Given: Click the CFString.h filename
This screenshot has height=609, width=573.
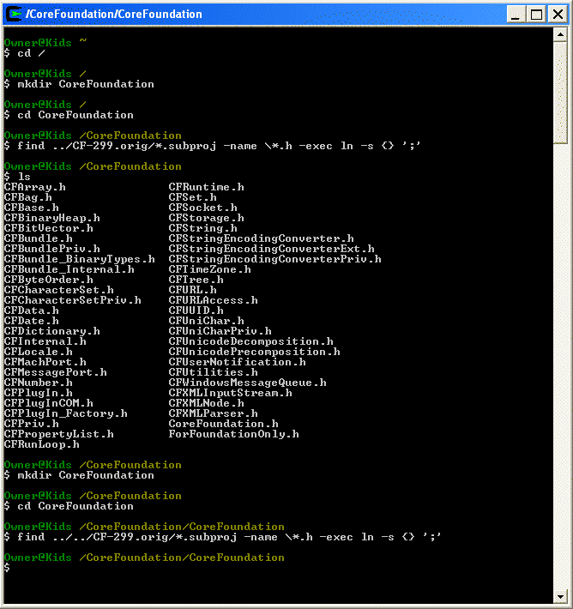Looking at the screenshot, I should (202, 228).
